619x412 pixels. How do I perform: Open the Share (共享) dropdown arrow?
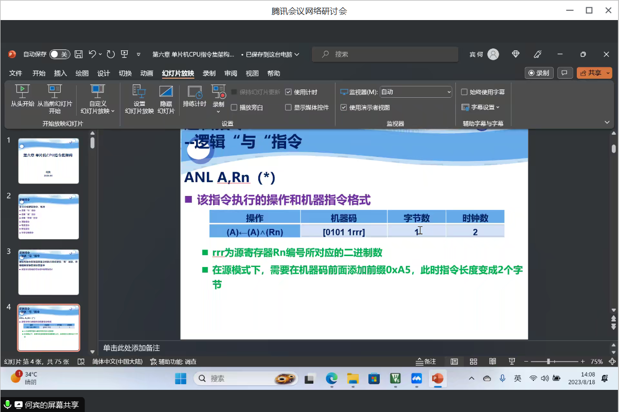pyautogui.click(x=609, y=73)
